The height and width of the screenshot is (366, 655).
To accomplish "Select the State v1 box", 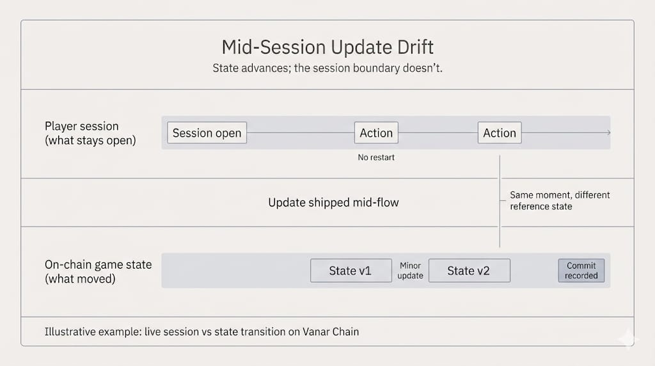I will [x=350, y=271].
